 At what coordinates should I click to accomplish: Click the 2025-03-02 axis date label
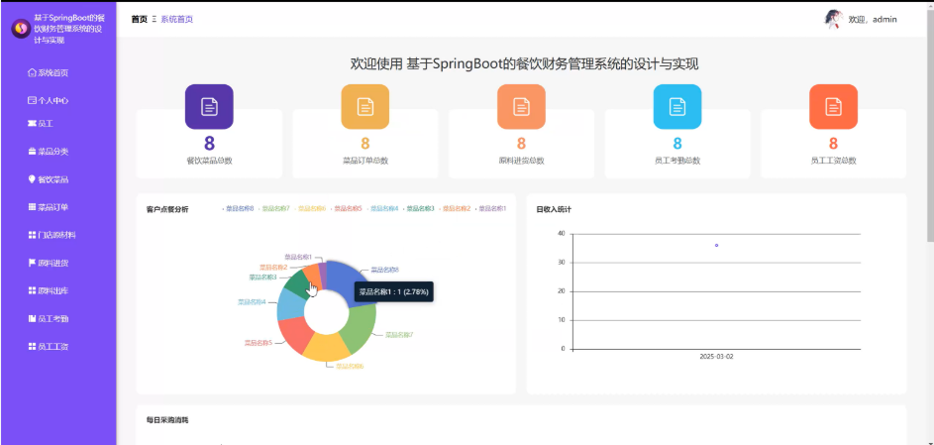(716, 356)
